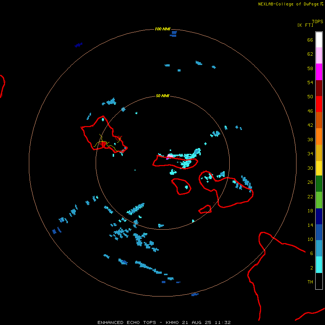
Task: Click the TH legend label
Action: [310, 282]
